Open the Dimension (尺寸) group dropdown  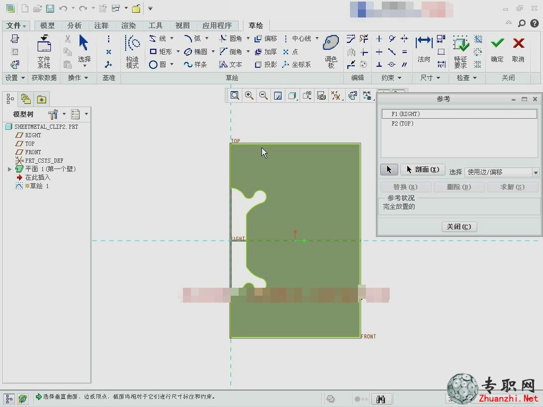click(430, 78)
